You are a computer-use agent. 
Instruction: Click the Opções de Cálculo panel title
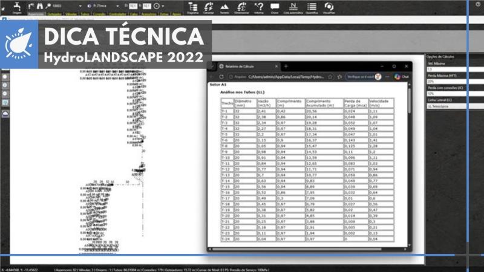coord(440,57)
